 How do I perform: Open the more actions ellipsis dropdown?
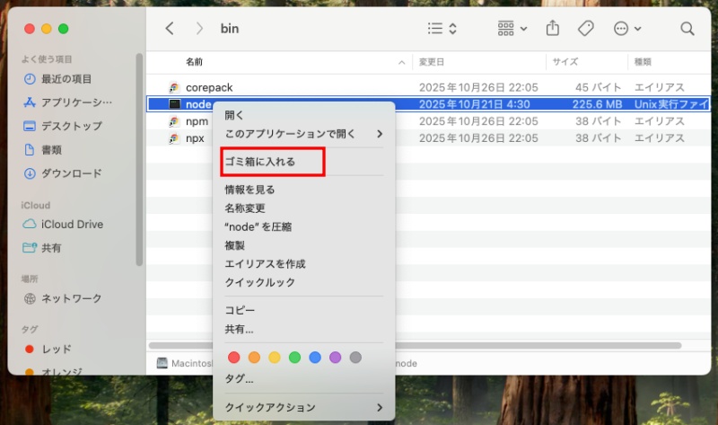tap(626, 29)
